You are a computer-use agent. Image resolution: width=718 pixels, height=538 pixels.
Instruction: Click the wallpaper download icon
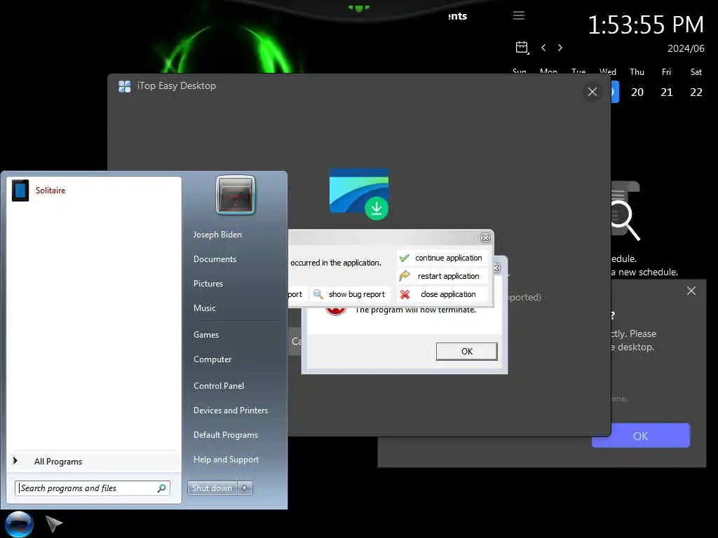(x=358, y=194)
